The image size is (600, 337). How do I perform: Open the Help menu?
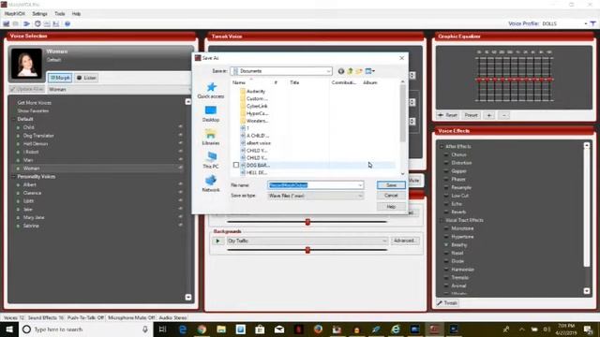76,14
